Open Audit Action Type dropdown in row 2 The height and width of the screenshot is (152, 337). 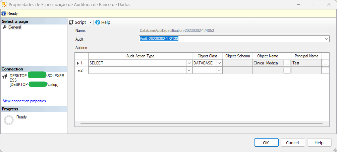point(189,70)
